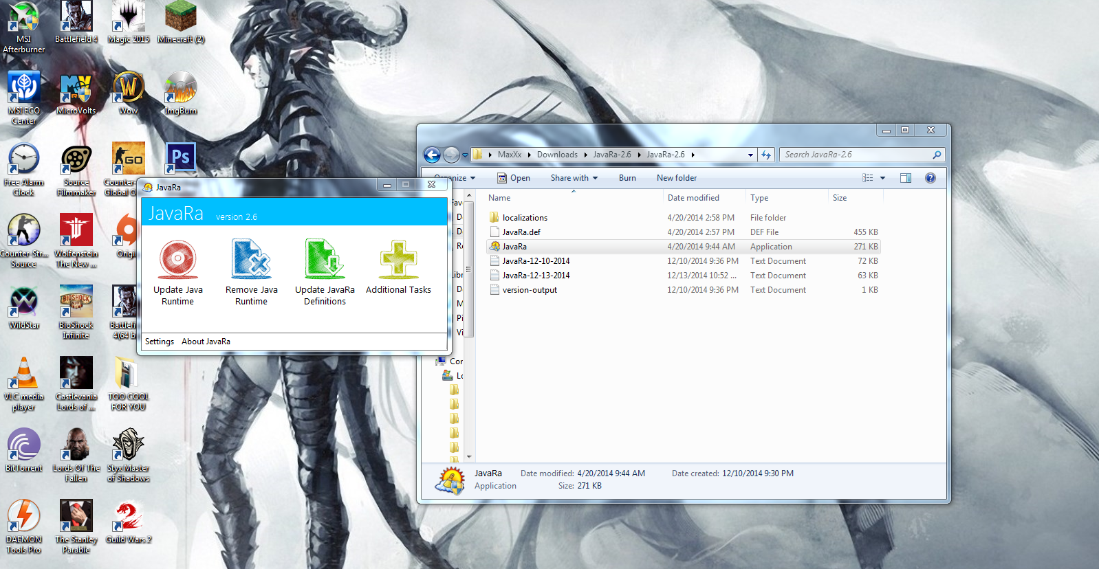
Task: Click New folder in the Explorer toolbar
Action: (x=677, y=178)
